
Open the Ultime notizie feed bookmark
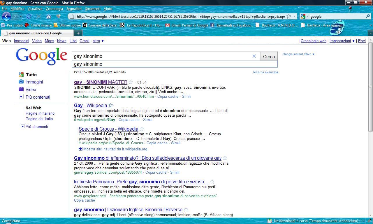(x=67, y=25)
